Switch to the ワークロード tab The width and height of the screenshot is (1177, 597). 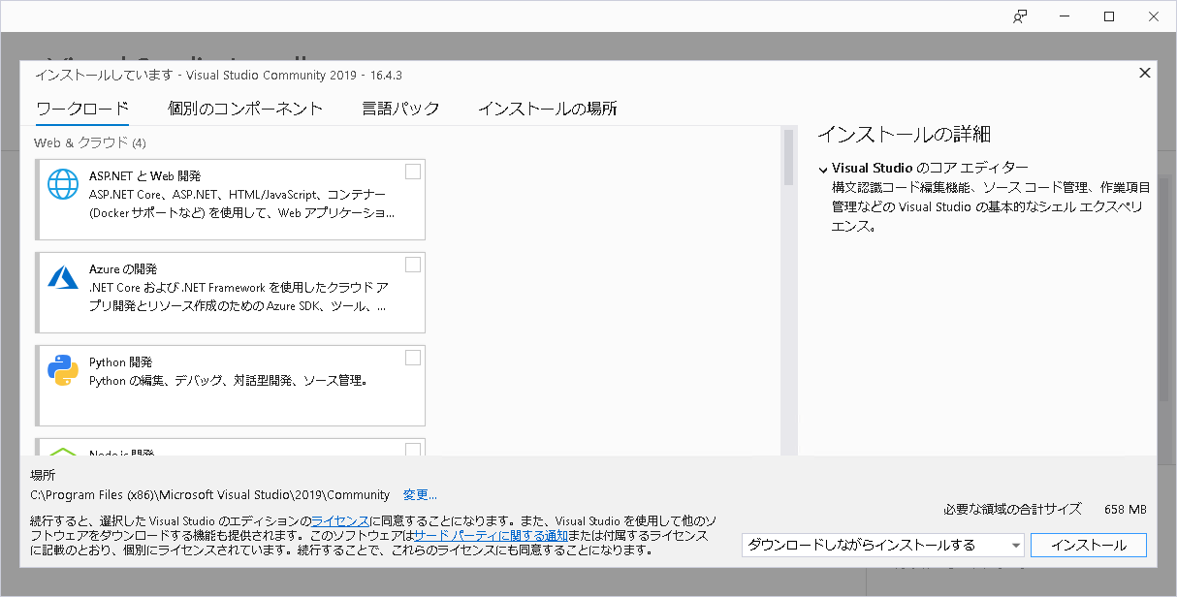pyautogui.click(x=82, y=109)
